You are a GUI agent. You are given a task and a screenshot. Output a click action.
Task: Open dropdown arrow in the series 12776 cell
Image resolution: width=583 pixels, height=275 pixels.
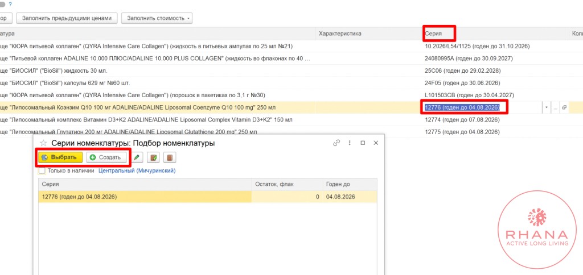(547, 107)
